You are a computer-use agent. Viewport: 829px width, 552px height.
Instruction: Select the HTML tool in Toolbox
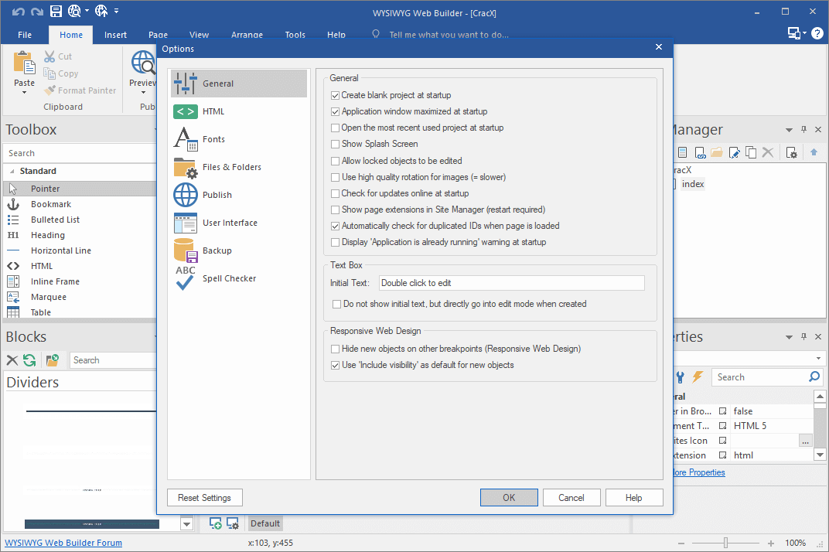pos(80,266)
